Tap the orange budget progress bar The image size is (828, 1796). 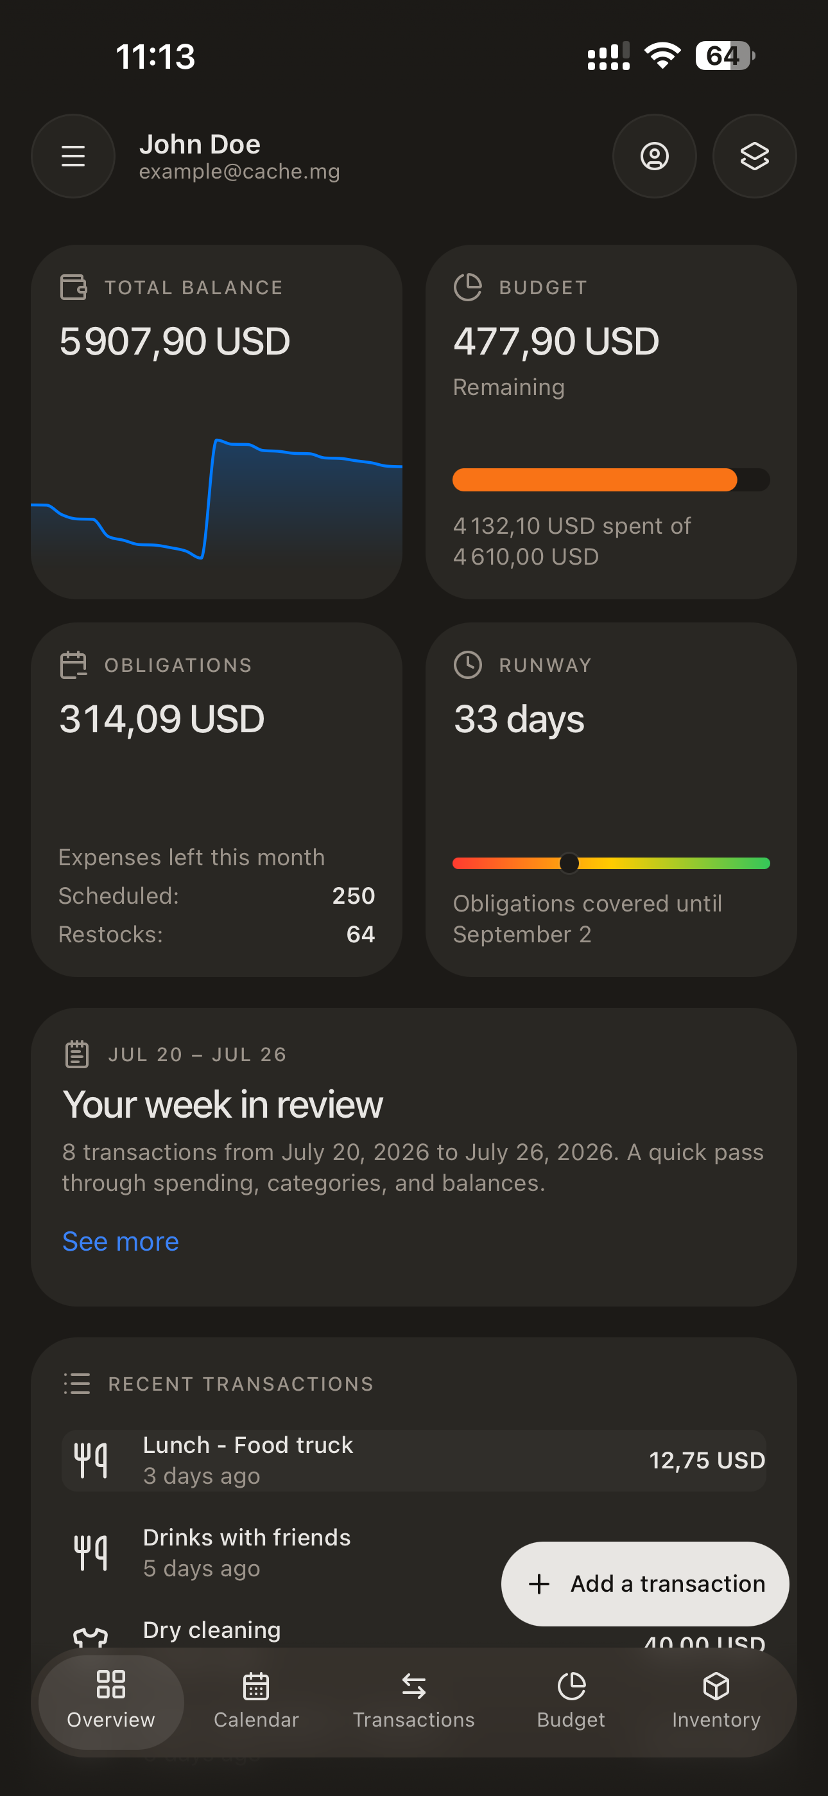[x=594, y=480]
